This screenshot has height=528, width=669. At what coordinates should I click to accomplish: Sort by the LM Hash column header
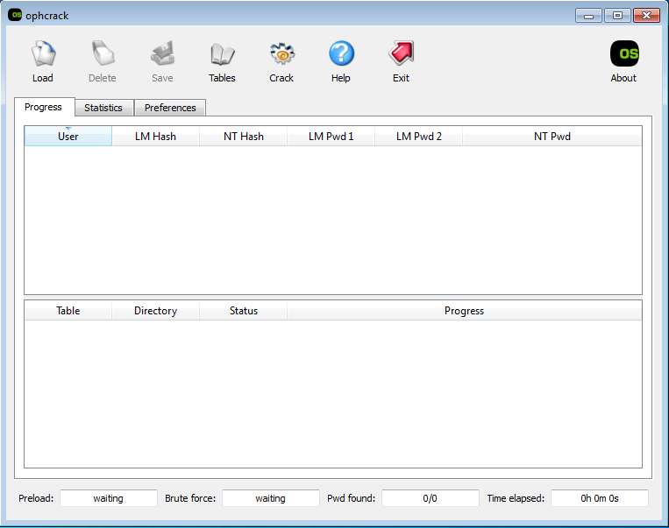[156, 137]
